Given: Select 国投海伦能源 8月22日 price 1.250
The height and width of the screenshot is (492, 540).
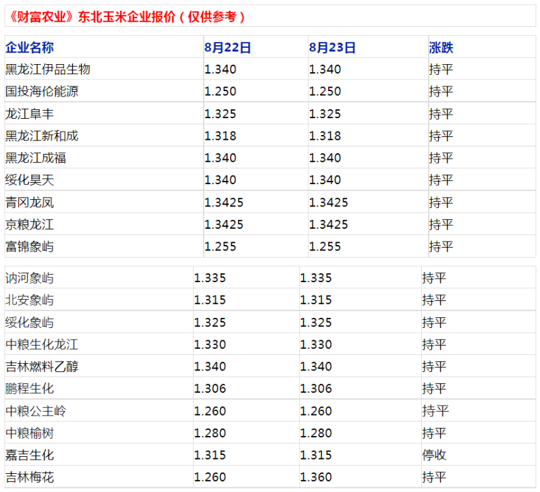Looking at the screenshot, I should (x=221, y=91).
